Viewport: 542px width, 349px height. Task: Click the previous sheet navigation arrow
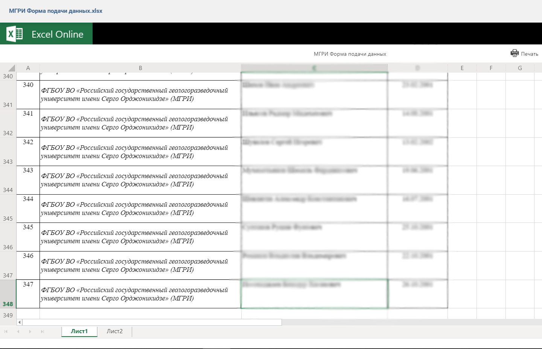click(18, 332)
